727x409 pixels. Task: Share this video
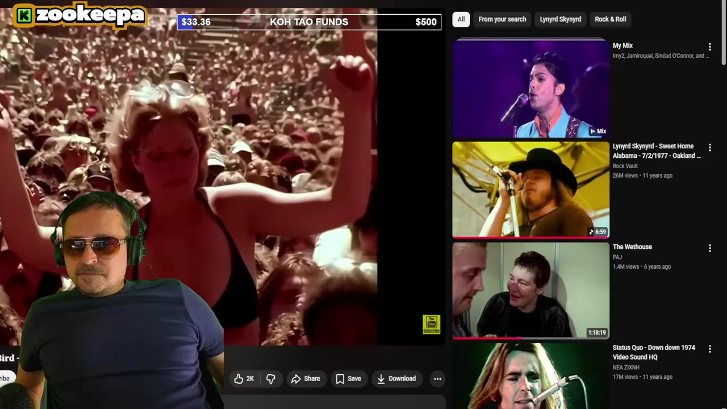pyautogui.click(x=306, y=379)
